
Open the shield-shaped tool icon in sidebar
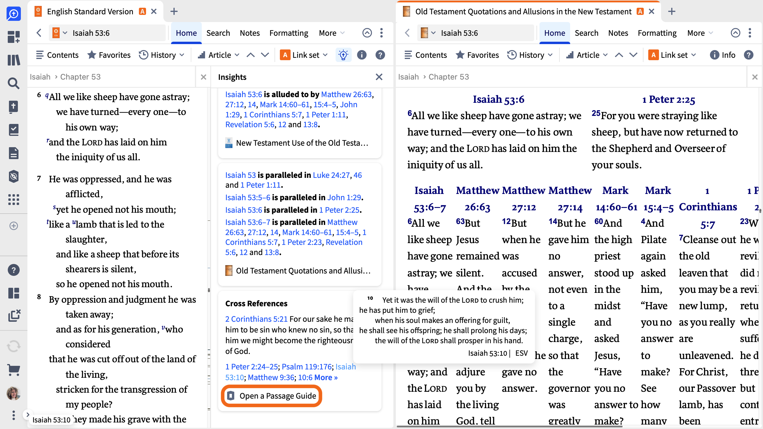14,176
